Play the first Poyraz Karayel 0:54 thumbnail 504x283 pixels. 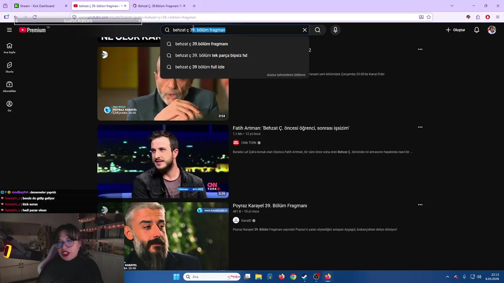[x=163, y=84]
